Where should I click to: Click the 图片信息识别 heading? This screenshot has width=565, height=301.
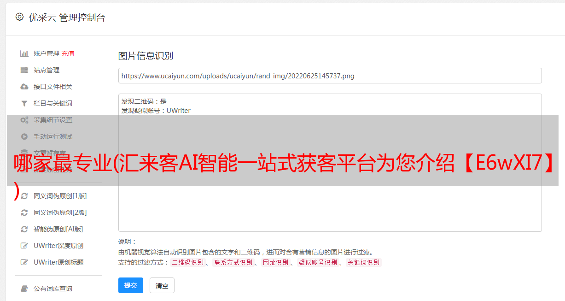pos(146,56)
